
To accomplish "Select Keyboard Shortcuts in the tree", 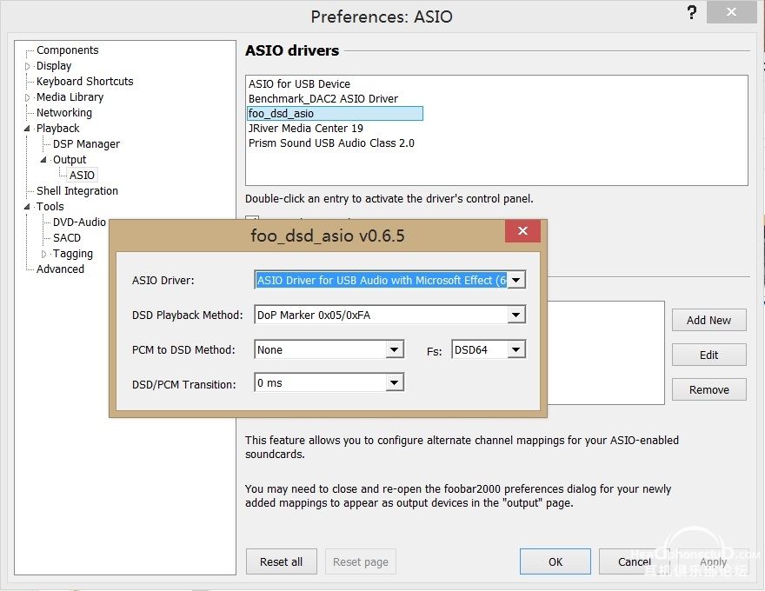I will click(x=85, y=82).
